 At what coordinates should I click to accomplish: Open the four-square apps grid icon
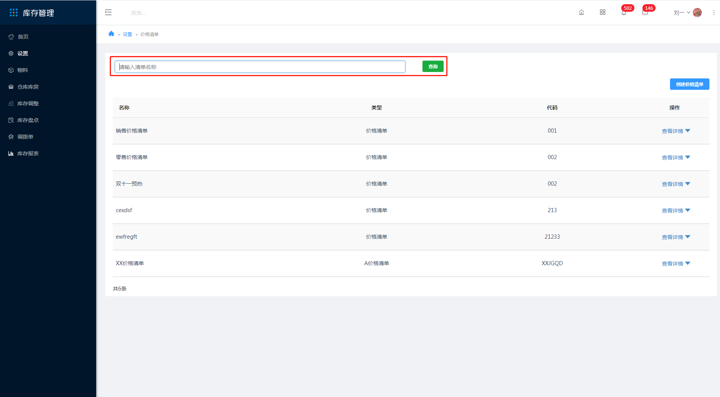pyautogui.click(x=603, y=13)
